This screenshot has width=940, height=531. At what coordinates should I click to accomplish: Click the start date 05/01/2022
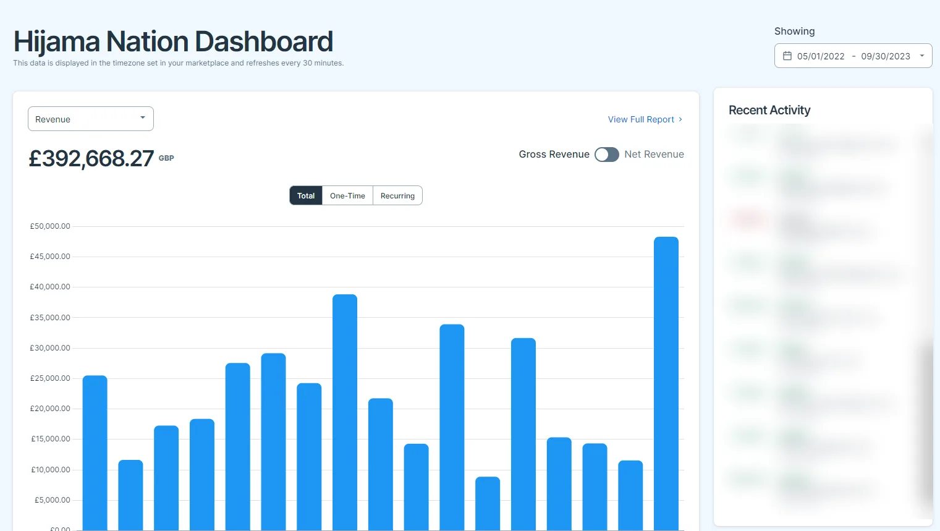(821, 56)
